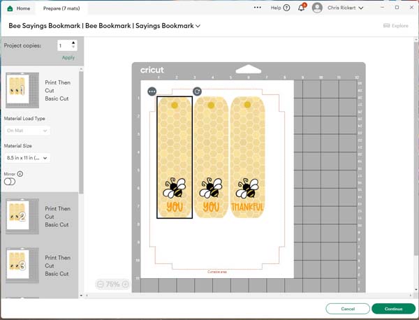Go to the Home tab
Image resolution: width=419 pixels, height=320 pixels.
tap(18, 8)
